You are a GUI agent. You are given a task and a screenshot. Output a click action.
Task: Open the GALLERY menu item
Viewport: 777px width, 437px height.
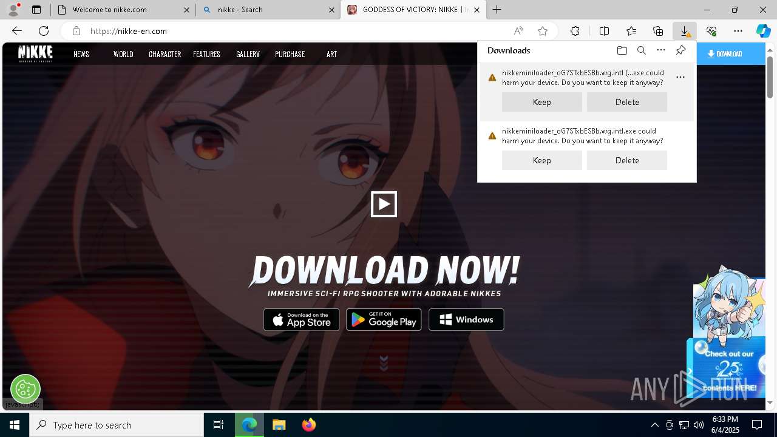(x=248, y=54)
